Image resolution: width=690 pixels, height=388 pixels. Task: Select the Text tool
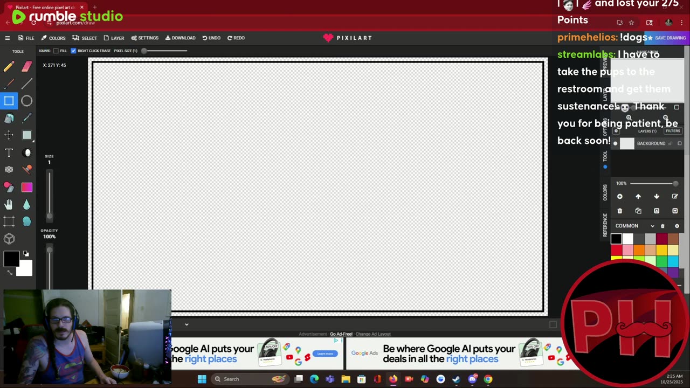9,153
